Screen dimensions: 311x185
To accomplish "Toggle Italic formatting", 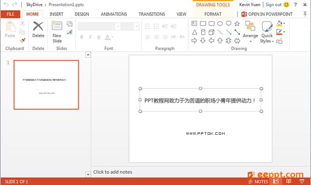I will [90, 37].
